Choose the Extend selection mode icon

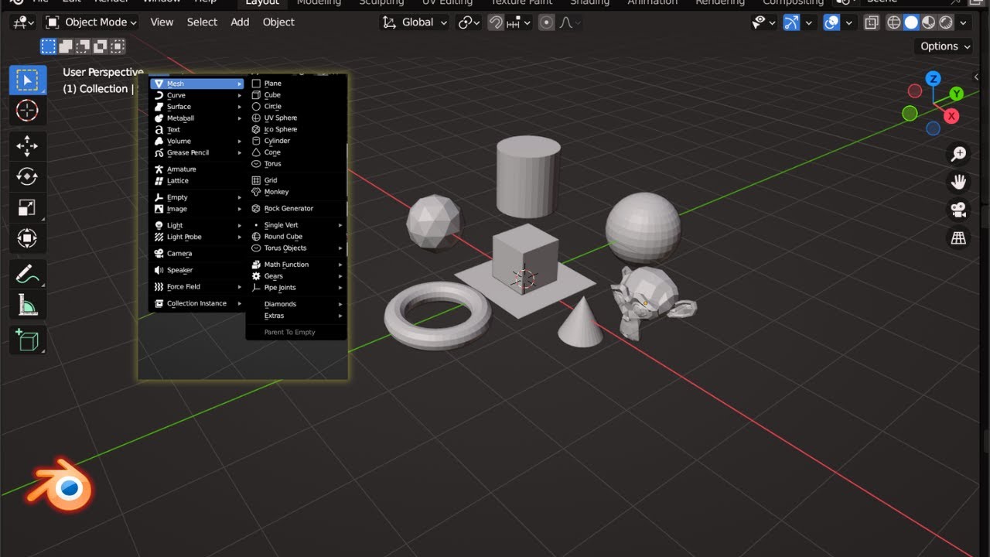point(66,47)
